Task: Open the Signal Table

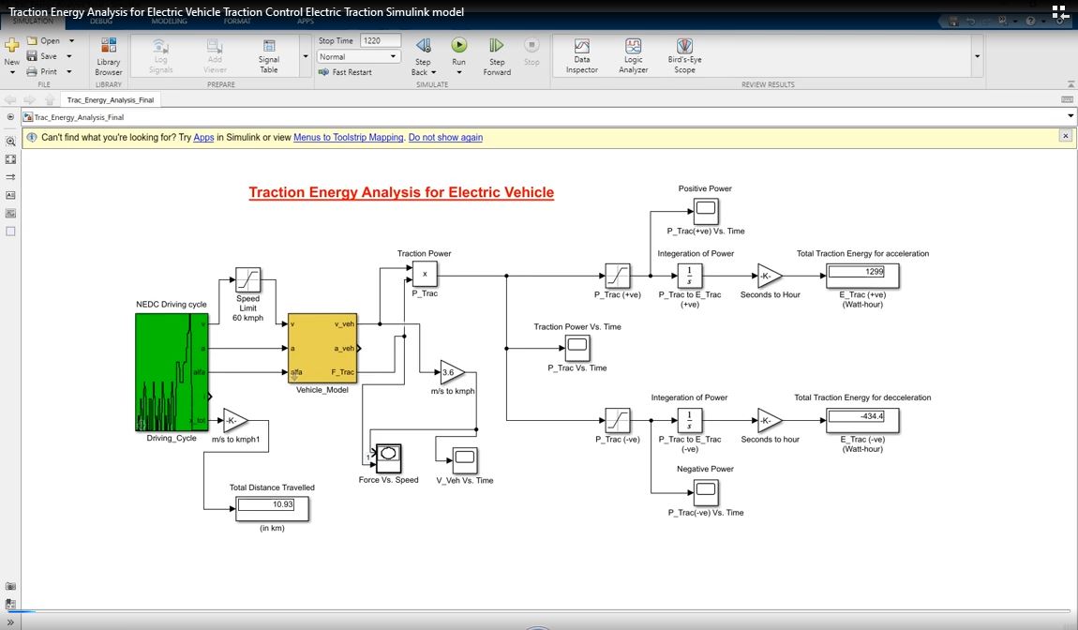Action: pyautogui.click(x=269, y=54)
